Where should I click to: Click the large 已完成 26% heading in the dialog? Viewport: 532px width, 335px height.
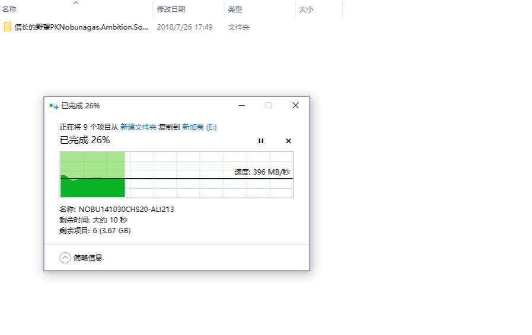[x=85, y=140]
